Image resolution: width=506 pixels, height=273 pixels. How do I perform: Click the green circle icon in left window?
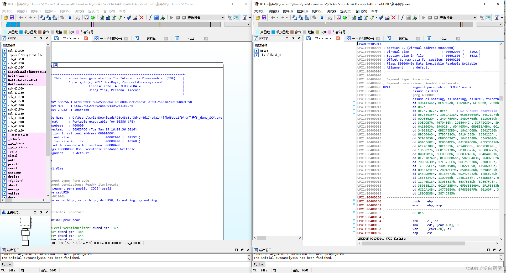point(93,18)
